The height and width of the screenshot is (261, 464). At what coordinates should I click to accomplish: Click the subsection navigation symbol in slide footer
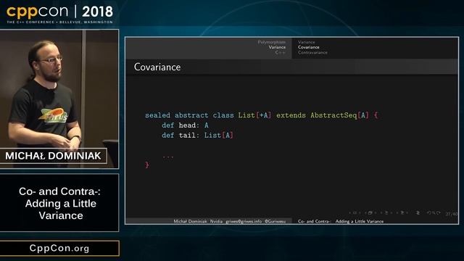coord(386,212)
